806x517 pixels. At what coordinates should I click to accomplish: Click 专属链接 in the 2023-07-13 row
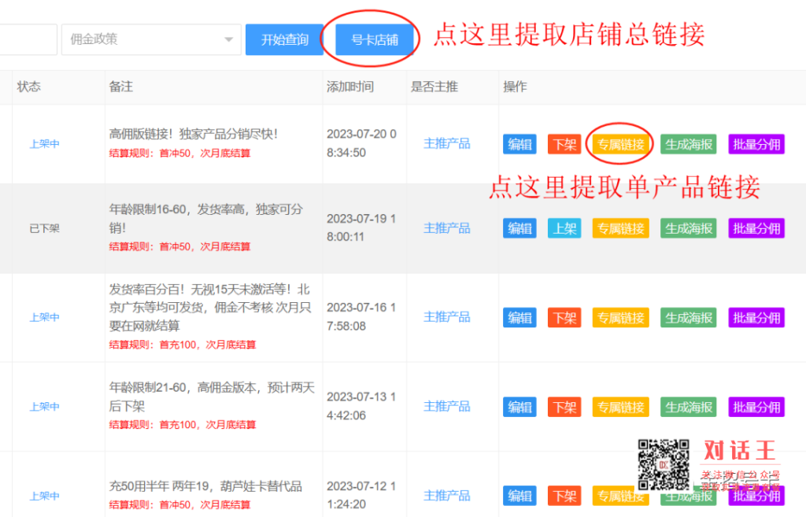pyautogui.click(x=621, y=407)
